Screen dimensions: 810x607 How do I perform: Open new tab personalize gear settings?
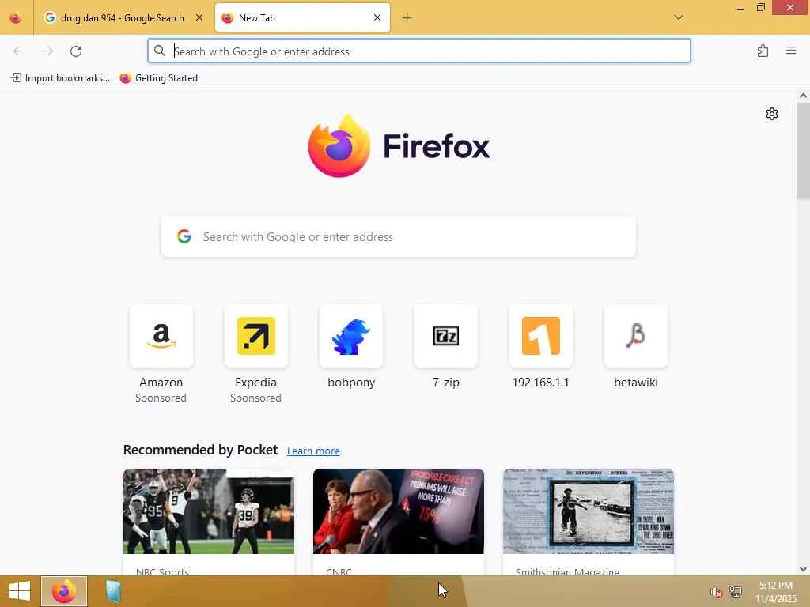[772, 114]
